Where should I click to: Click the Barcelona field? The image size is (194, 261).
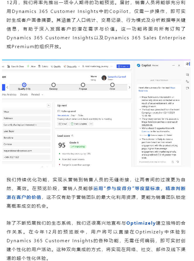point(26,138)
